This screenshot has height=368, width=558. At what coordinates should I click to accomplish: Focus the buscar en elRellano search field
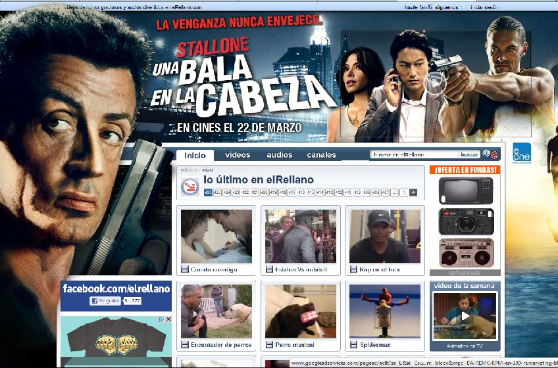[x=415, y=154]
